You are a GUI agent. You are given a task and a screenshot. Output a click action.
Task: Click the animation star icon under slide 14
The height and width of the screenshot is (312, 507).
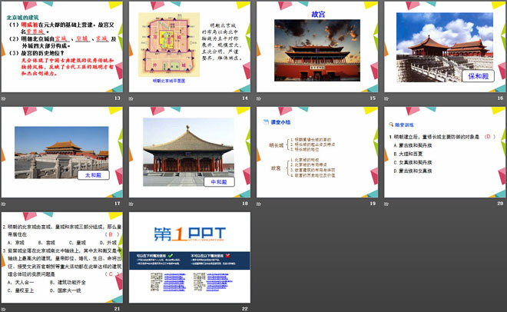click(131, 98)
